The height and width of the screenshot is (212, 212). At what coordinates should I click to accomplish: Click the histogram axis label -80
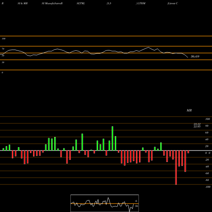pos(207,180)
